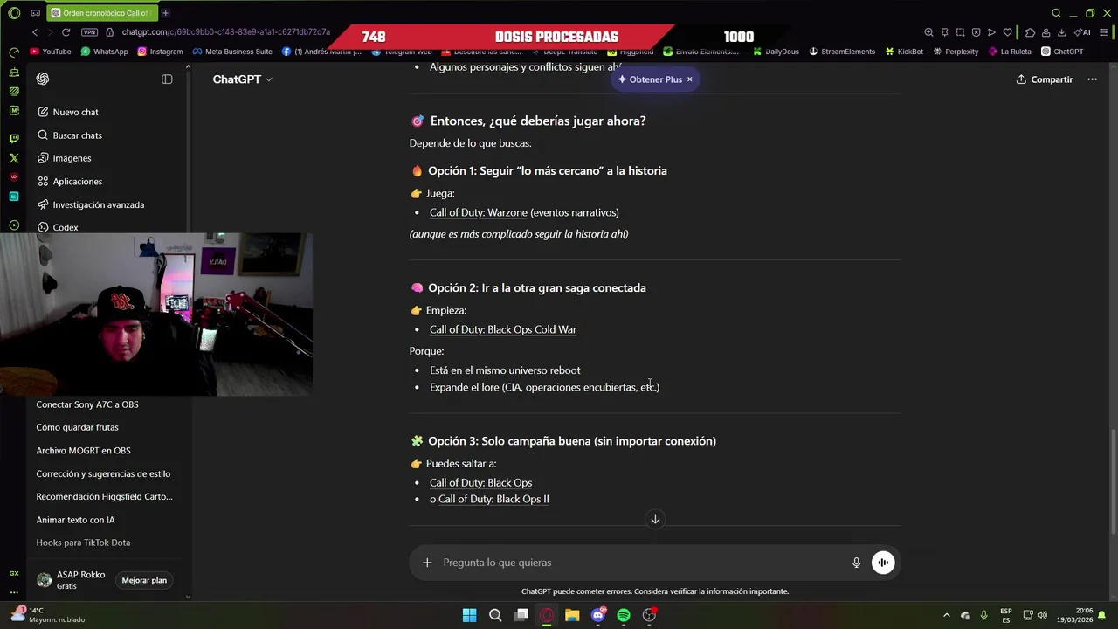Image resolution: width=1118 pixels, height=629 pixels.
Task: Open a new browser tab with plus
Action: pyautogui.click(x=165, y=13)
